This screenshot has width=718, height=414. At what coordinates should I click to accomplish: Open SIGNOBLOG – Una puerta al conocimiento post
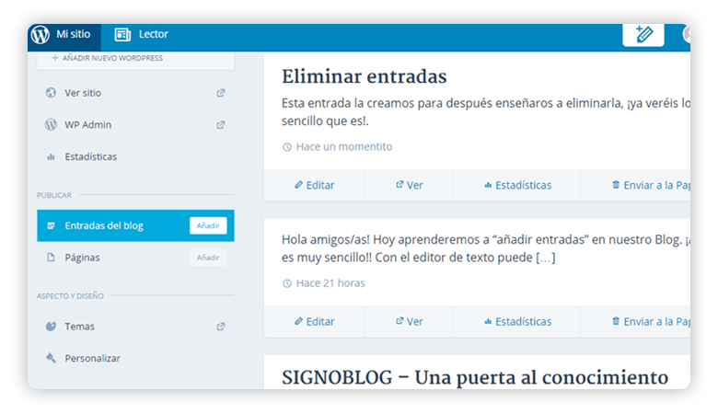(x=475, y=378)
